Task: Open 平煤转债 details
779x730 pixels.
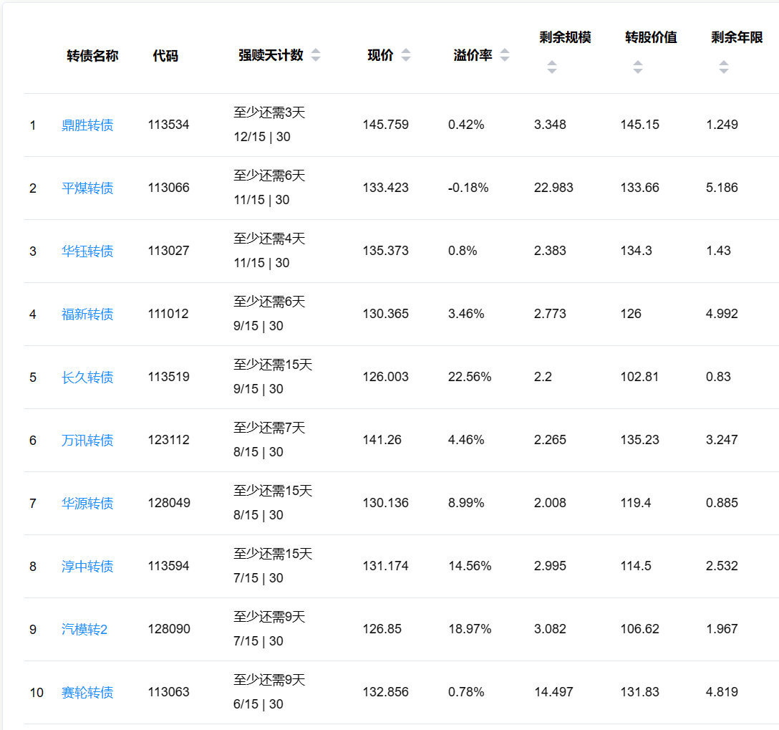Action: coord(87,188)
